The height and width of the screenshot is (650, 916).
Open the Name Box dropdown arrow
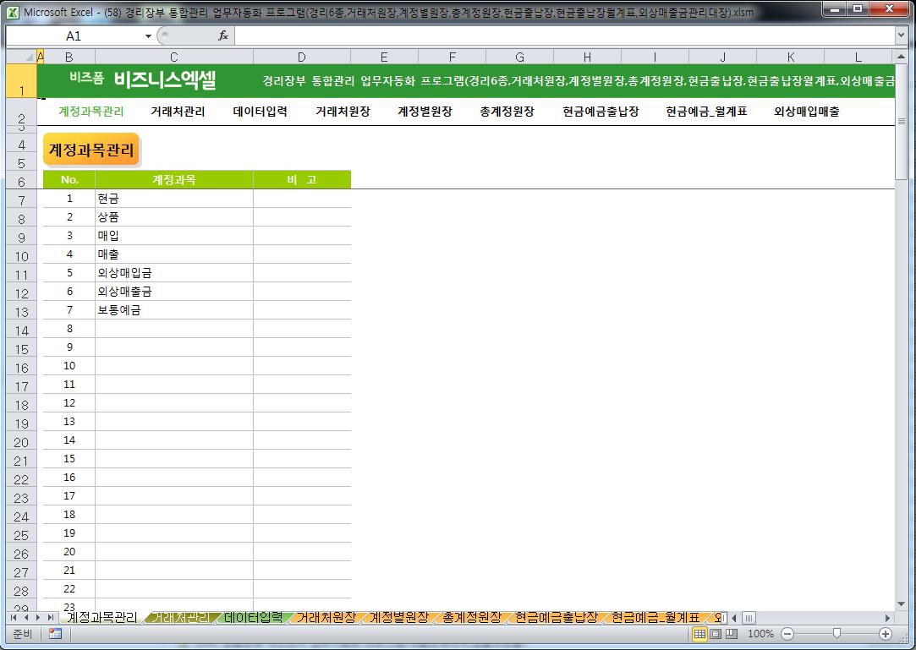148,36
